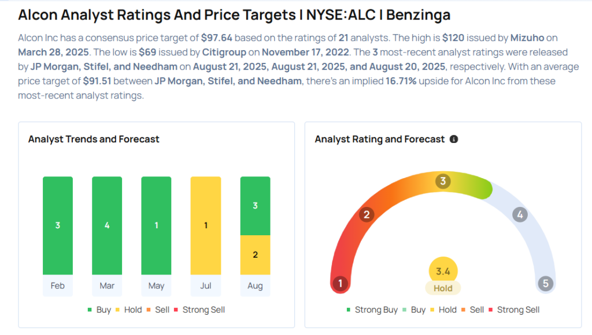
Task: Select the yellow Jul hold bar
Action: (206, 225)
